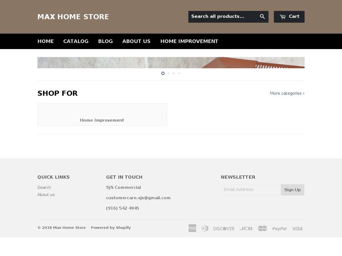Viewport: 342px width, 256px height.
Task: Open the Blog menu item
Action: click(x=105, y=41)
